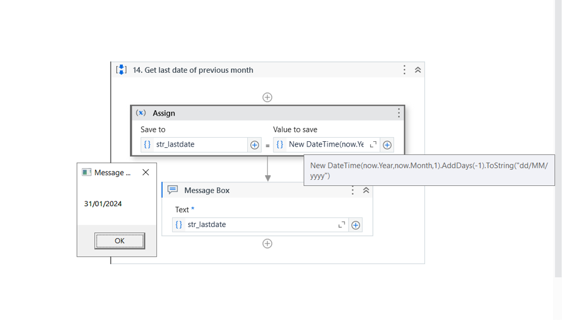This screenshot has width=562, height=320.
Task: Close the Message popup dialog
Action: (145, 172)
